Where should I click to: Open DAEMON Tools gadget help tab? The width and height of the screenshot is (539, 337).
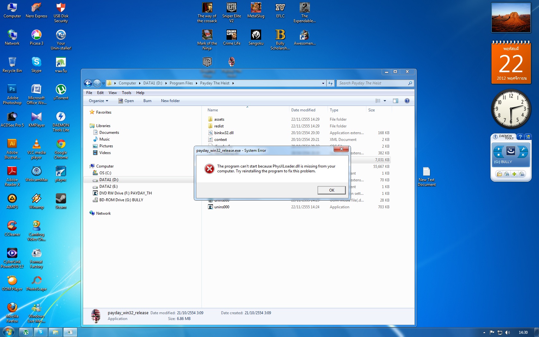pyautogui.click(x=520, y=137)
